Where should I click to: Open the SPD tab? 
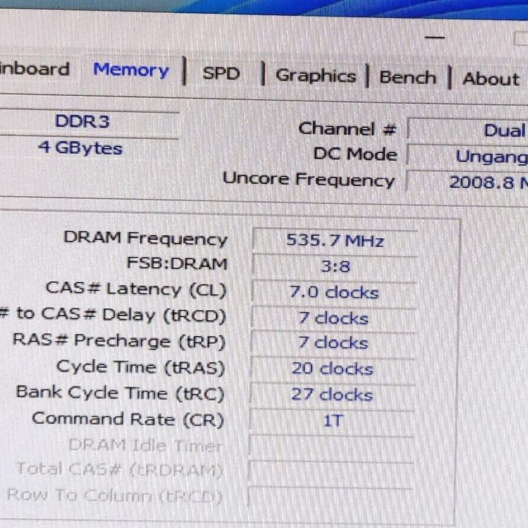tap(220, 73)
